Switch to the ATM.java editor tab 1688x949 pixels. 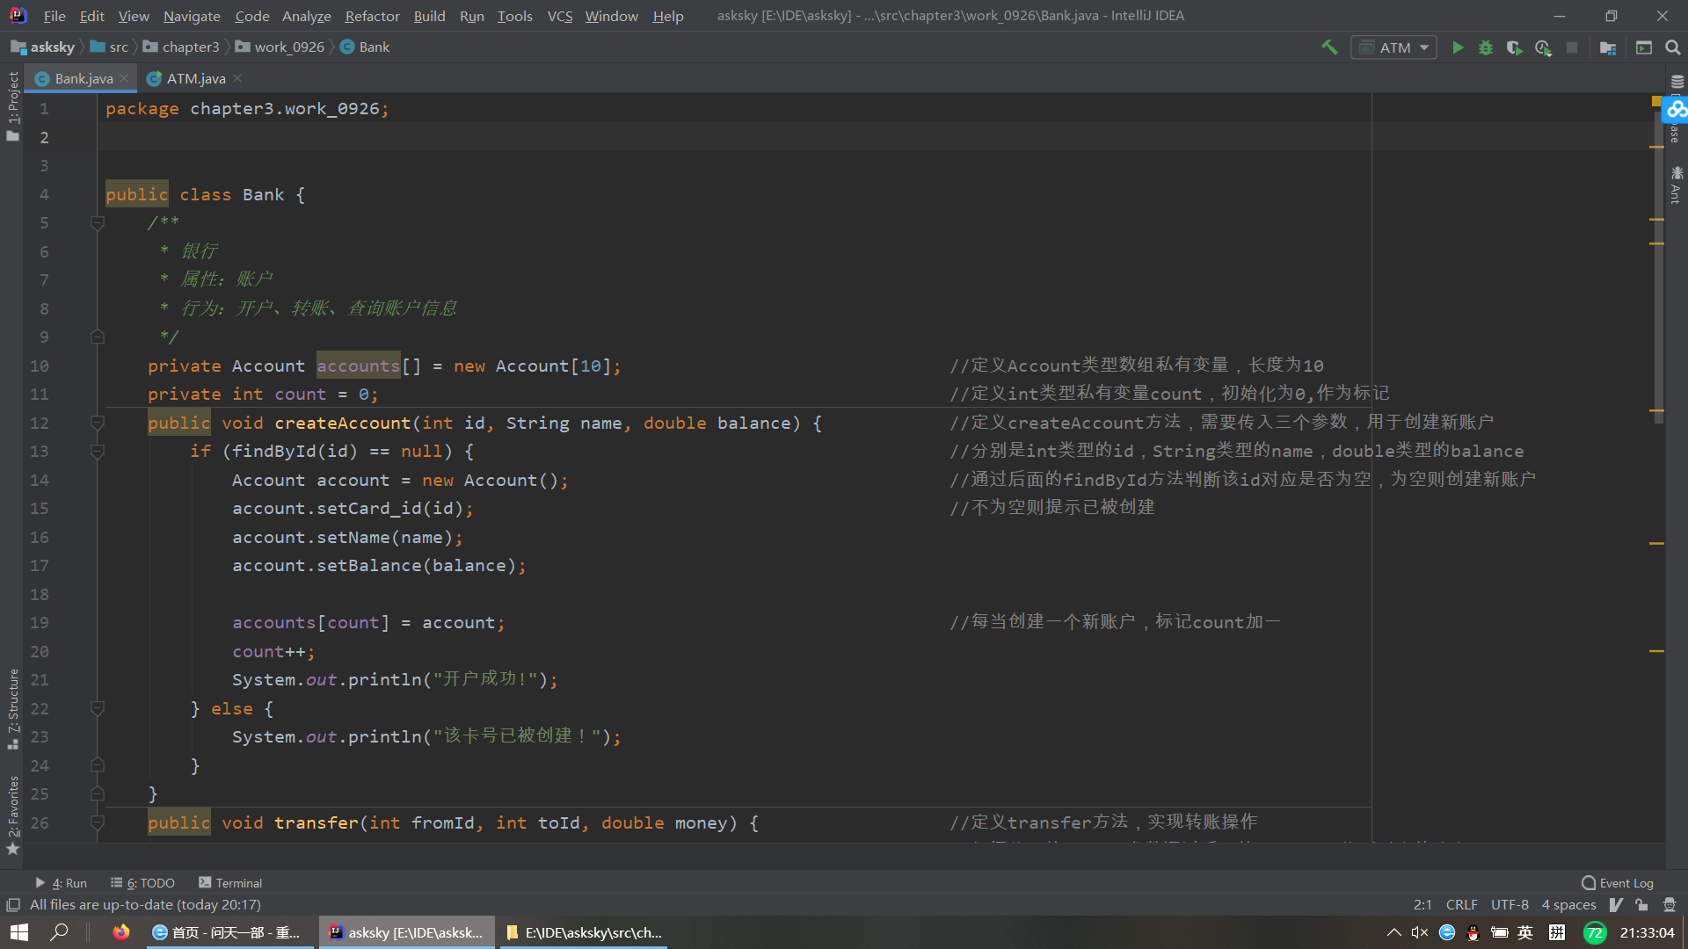[195, 78]
